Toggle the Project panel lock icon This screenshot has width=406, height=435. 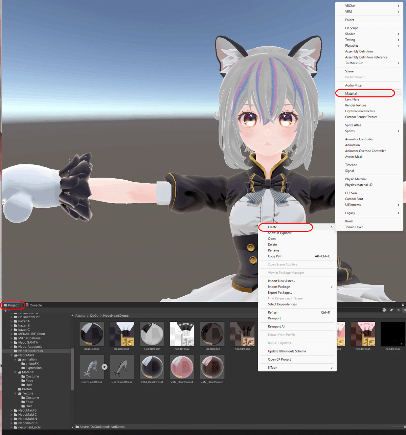click(x=403, y=305)
